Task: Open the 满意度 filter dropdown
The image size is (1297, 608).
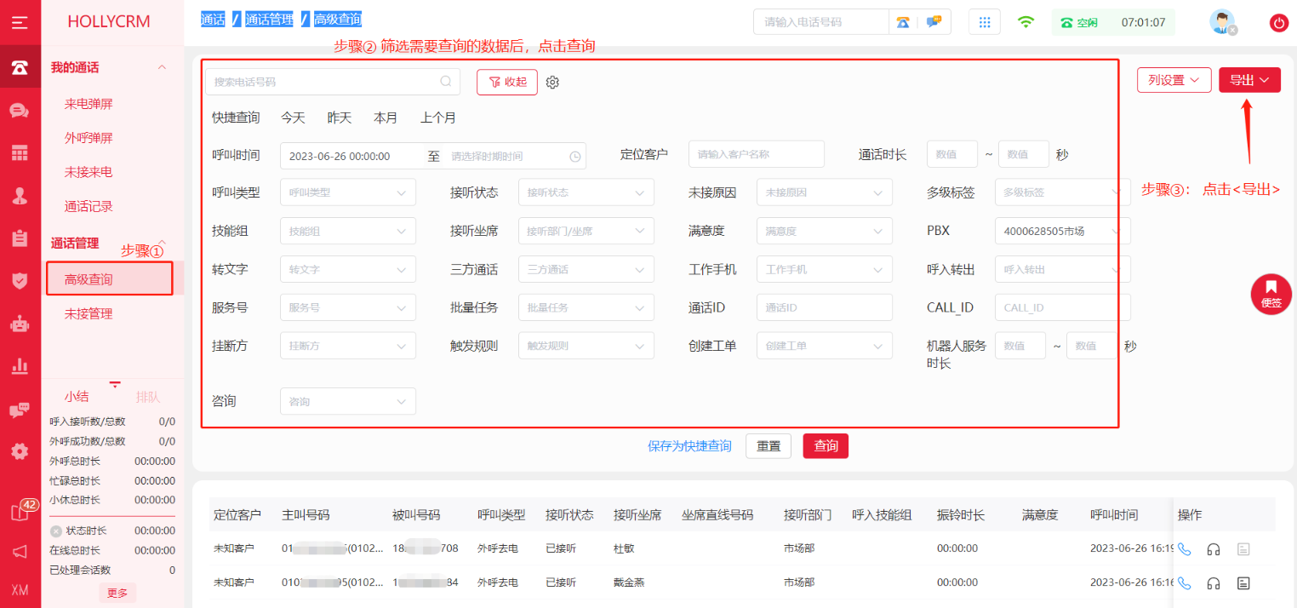Action: [825, 231]
